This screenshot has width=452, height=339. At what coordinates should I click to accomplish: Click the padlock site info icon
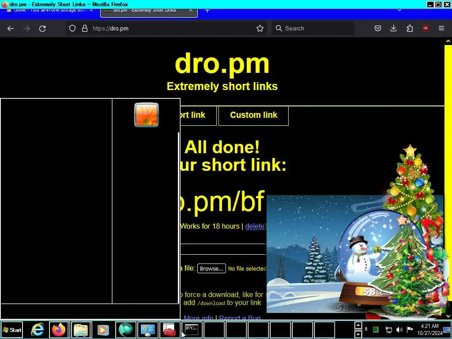click(x=84, y=28)
